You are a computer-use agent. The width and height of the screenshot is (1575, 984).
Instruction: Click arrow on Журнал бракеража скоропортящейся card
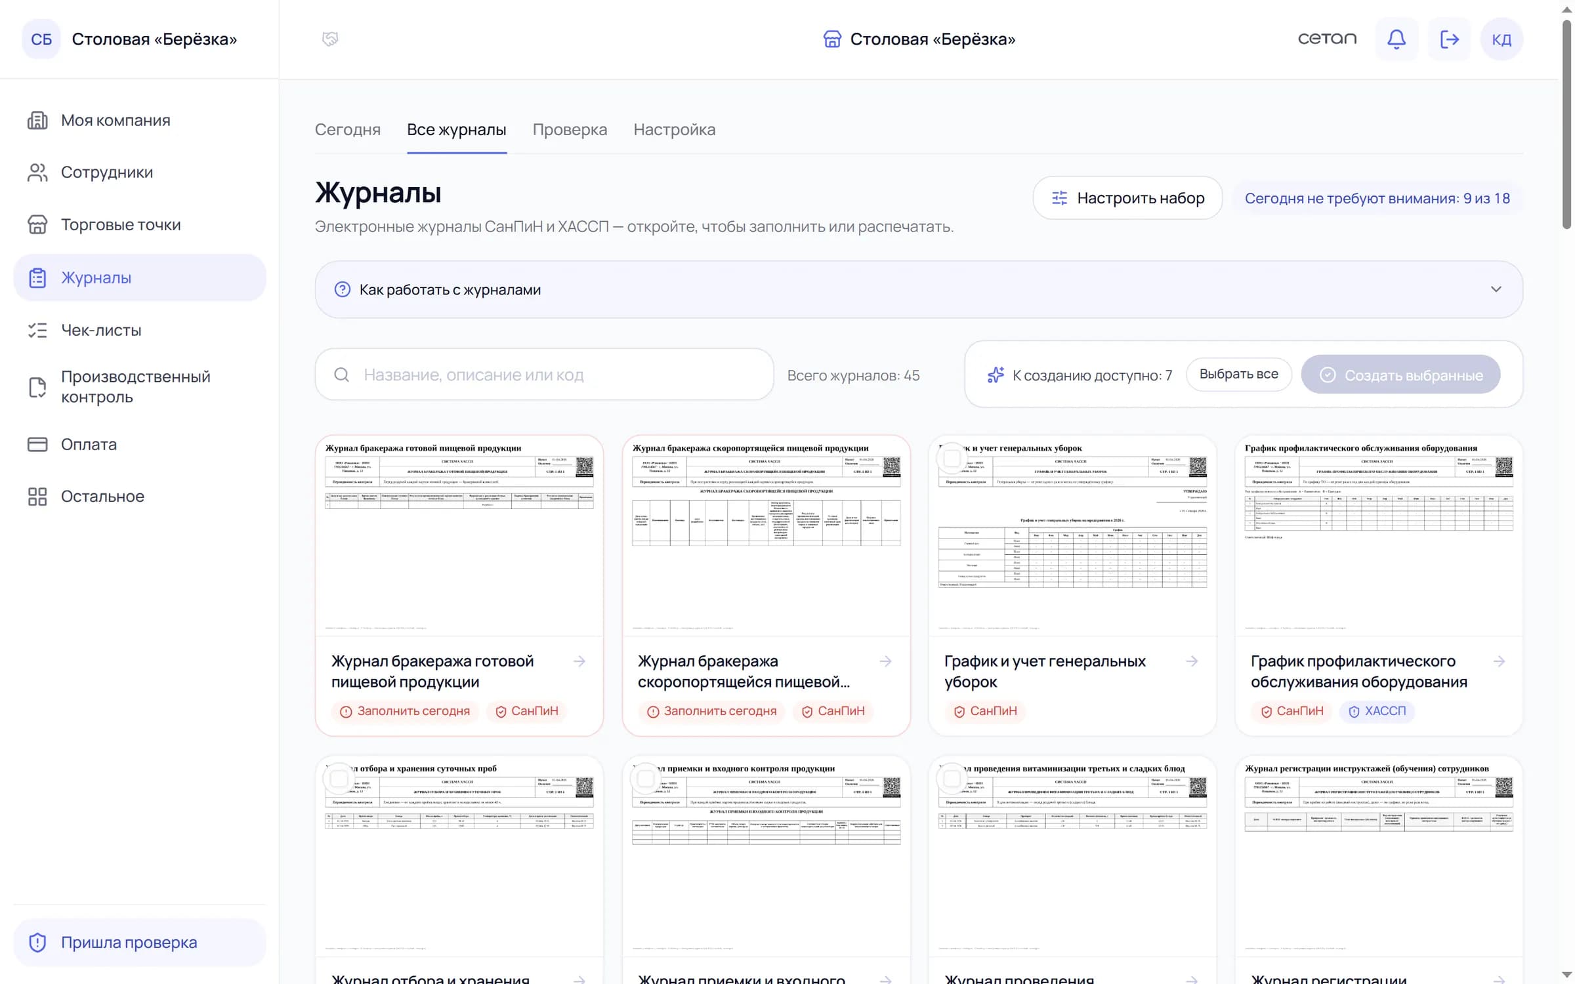886,661
